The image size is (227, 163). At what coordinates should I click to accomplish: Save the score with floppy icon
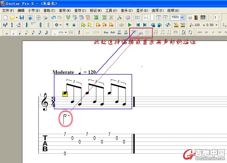pyautogui.click(x=22, y=17)
